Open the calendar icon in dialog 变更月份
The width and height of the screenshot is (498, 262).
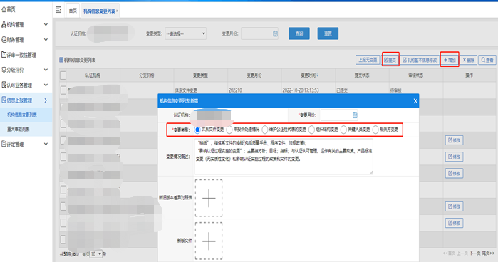(x=355, y=115)
